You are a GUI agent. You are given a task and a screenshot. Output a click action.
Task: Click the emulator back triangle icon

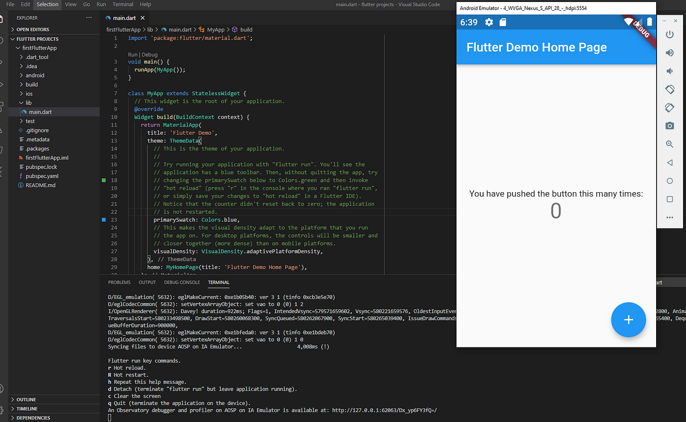669,162
